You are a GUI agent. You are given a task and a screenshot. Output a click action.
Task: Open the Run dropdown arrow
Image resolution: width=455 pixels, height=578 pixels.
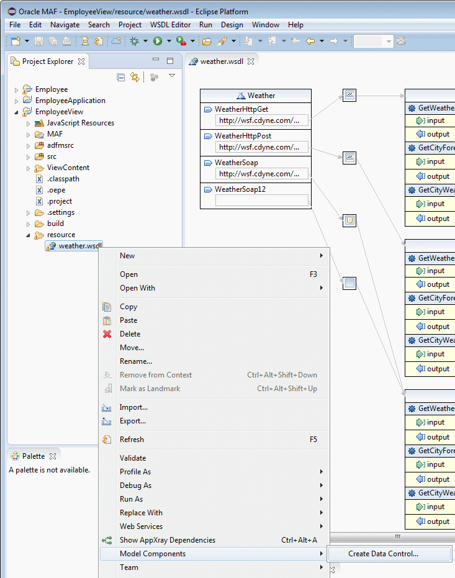point(169,41)
